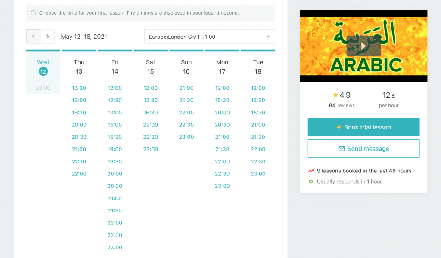
Task: Expand the May 12–18 date range selector
Action: pos(84,36)
